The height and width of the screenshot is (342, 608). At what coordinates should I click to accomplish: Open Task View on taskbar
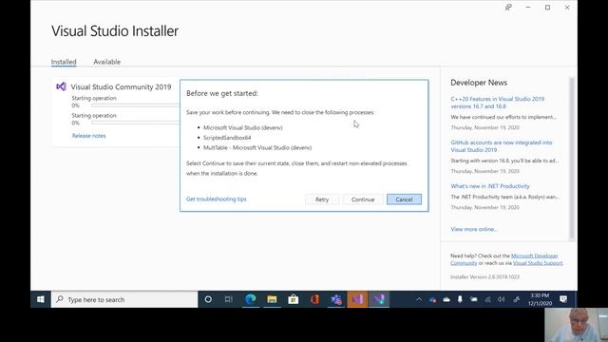point(229,299)
